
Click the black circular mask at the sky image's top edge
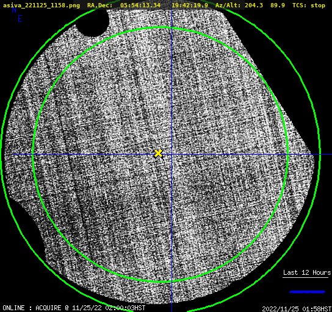click(93, 23)
